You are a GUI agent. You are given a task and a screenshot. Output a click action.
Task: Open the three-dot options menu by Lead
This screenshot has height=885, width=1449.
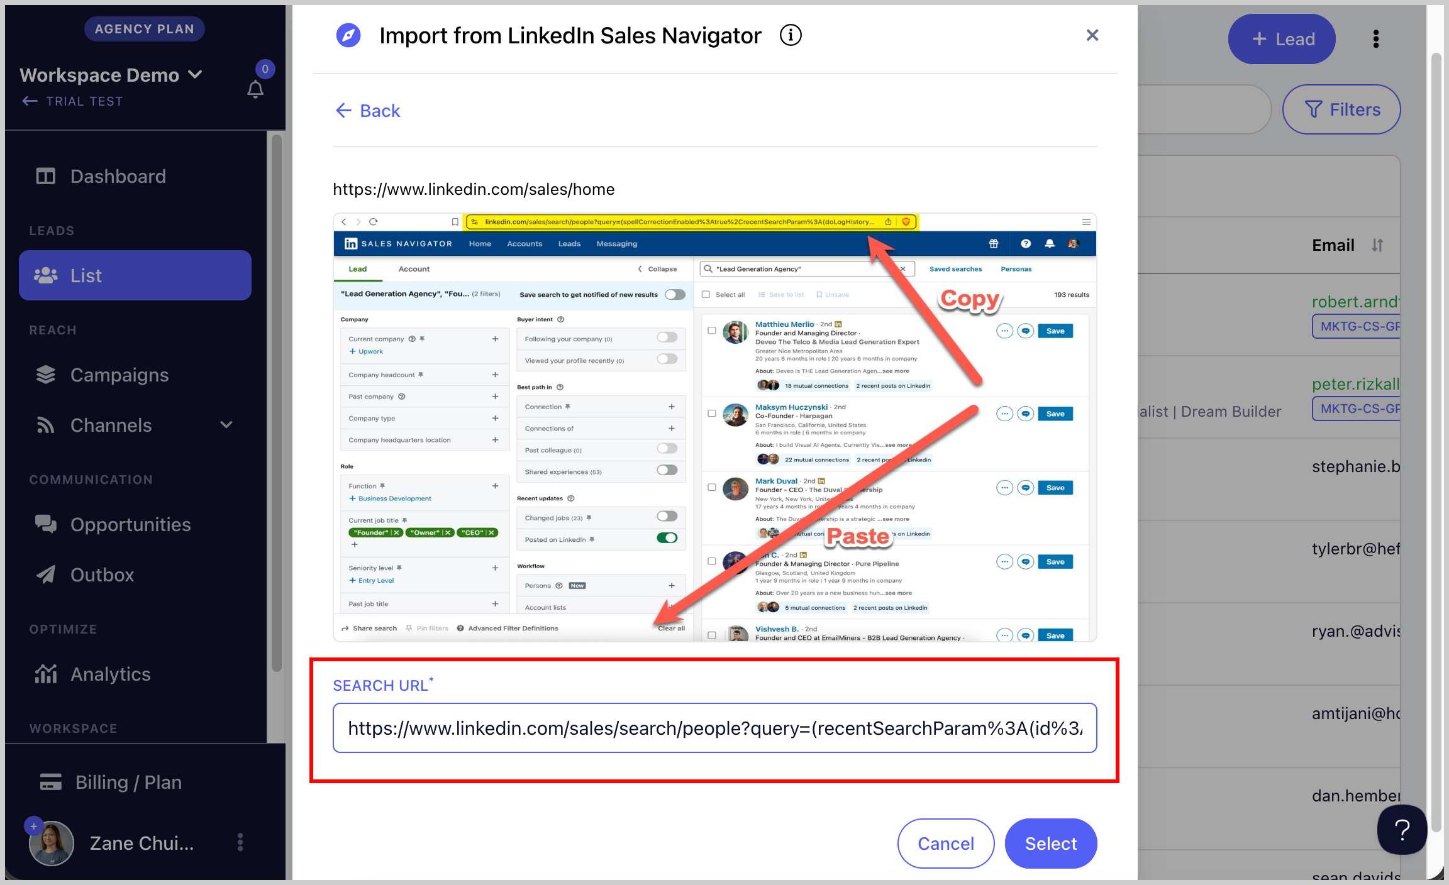point(1376,39)
